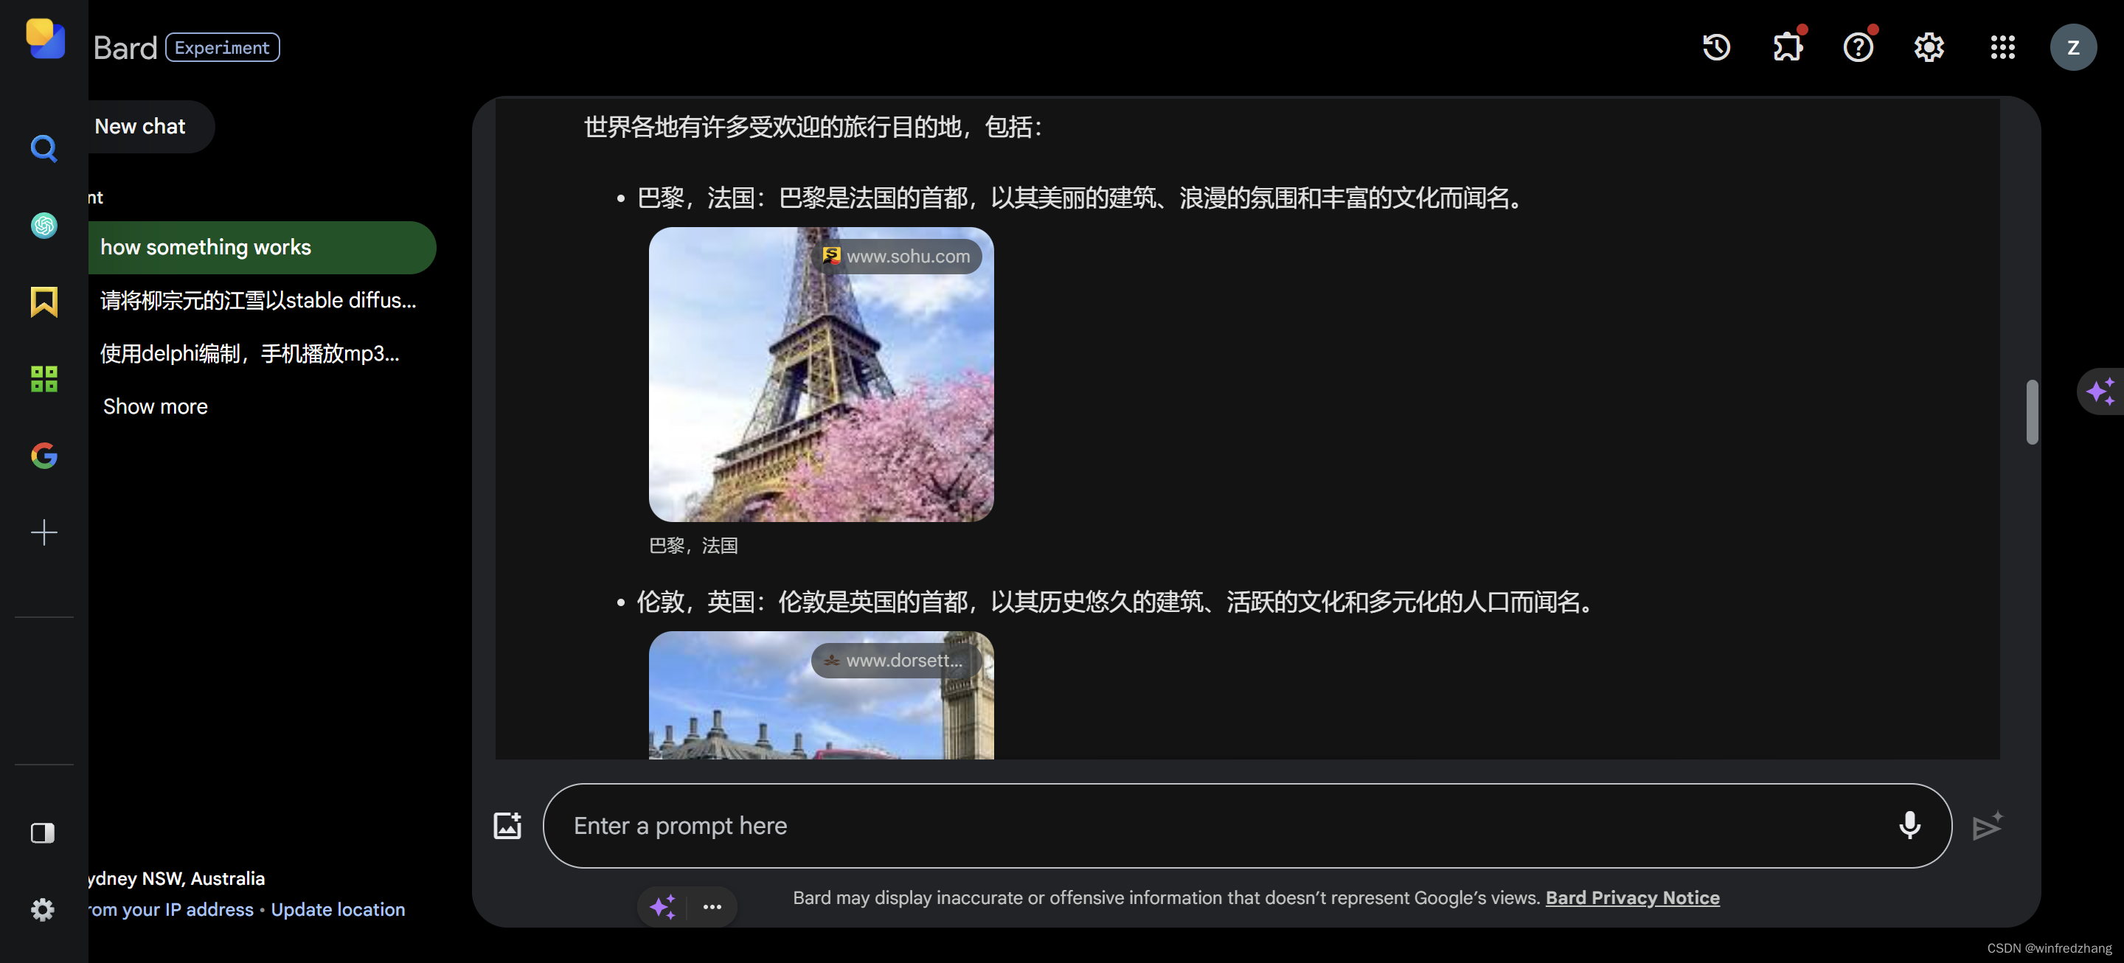This screenshot has width=2124, height=963.
Task: Click the 巴黎，法国 image caption
Action: coord(693,545)
